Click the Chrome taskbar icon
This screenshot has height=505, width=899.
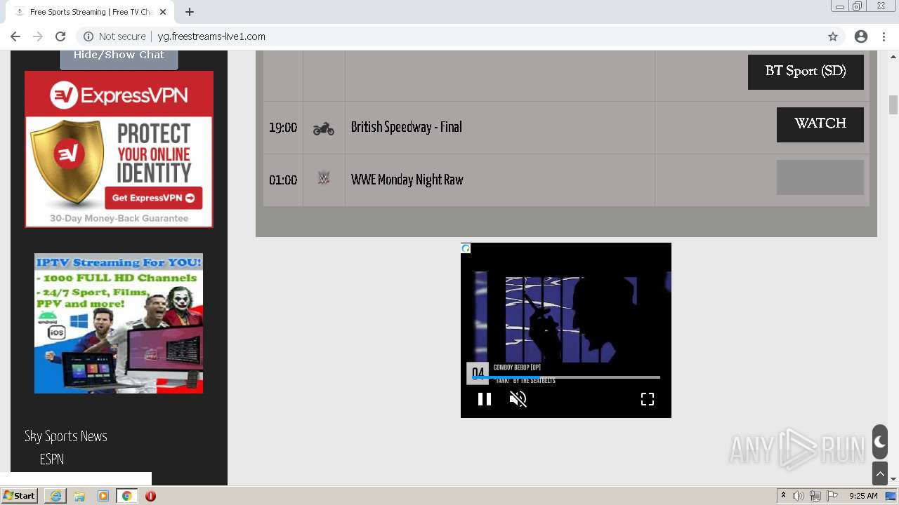127,496
